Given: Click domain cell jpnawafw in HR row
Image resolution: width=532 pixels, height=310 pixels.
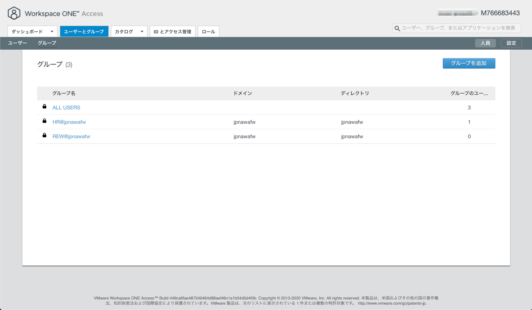Looking at the screenshot, I should (x=244, y=122).
